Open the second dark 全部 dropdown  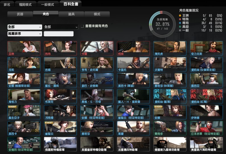click(x=61, y=27)
